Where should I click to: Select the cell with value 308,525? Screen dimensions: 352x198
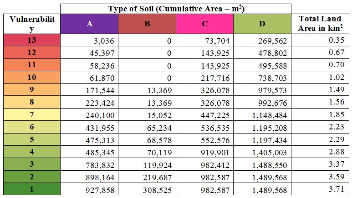147,189
